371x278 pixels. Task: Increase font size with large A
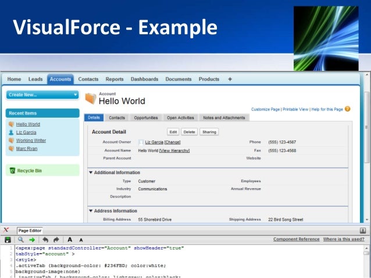[70, 240]
